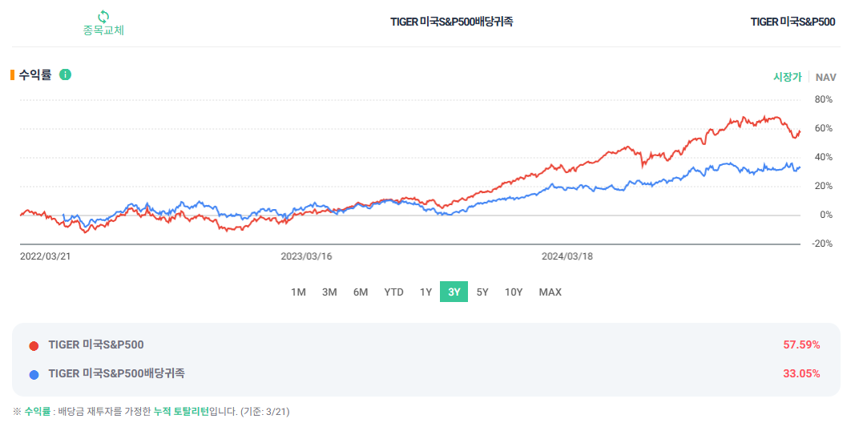Screen dimensions: 851x427
Task: Click the green 수익률 word in footnote
Action: coord(38,412)
